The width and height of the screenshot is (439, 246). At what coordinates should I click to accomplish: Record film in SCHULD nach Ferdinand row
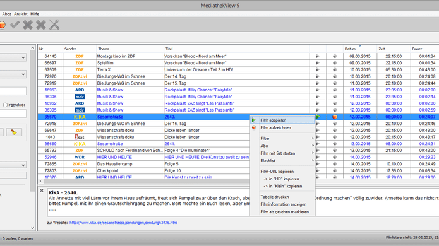tap(335, 150)
